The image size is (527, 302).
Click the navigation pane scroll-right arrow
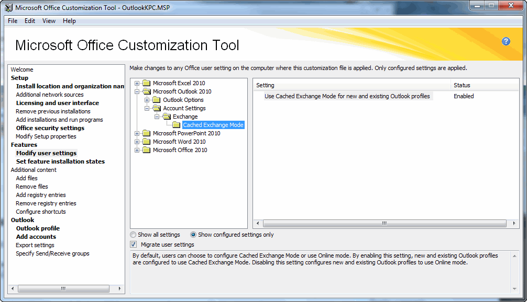119,288
